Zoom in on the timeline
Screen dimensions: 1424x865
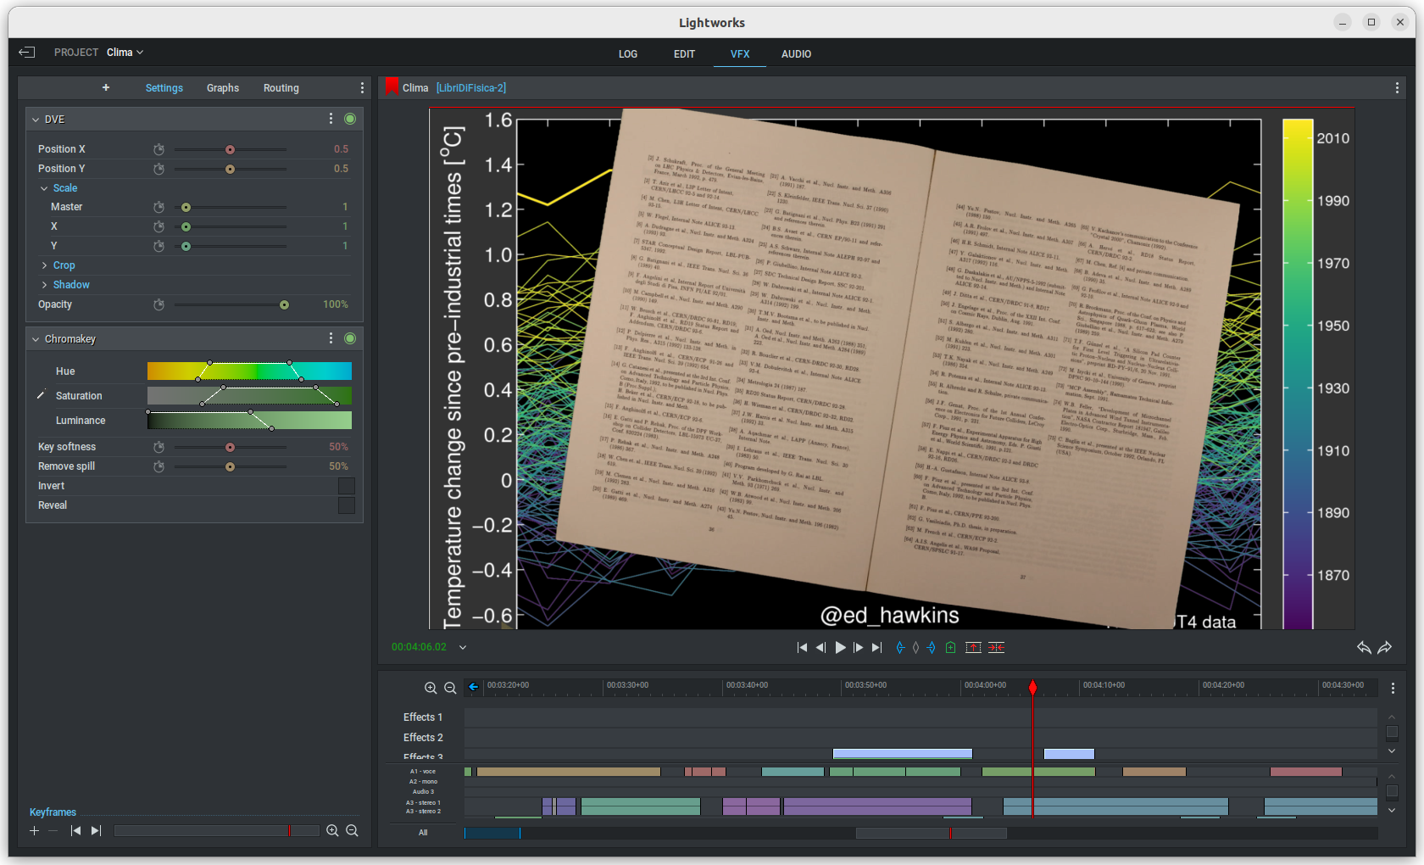pyautogui.click(x=431, y=688)
